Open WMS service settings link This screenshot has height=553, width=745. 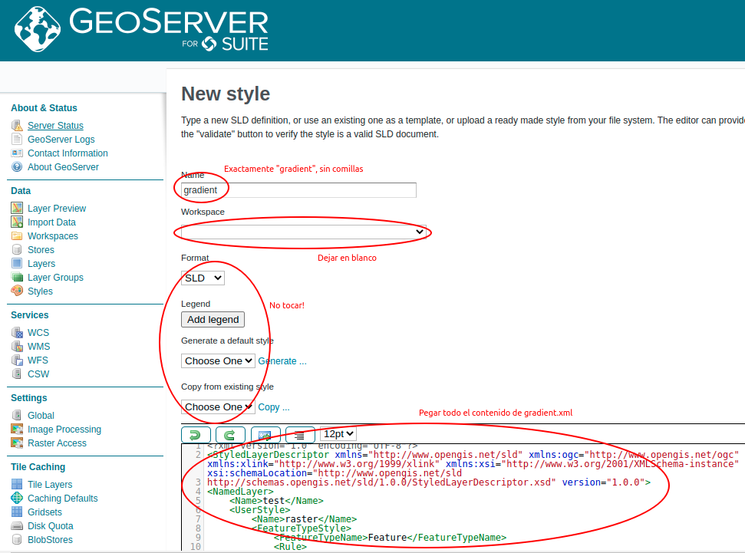pyautogui.click(x=38, y=347)
